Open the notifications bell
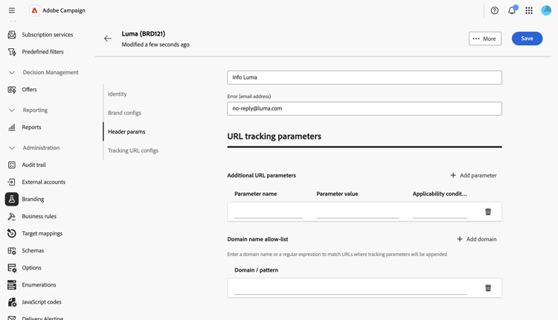Viewport: 558px width, 320px height. click(x=512, y=10)
